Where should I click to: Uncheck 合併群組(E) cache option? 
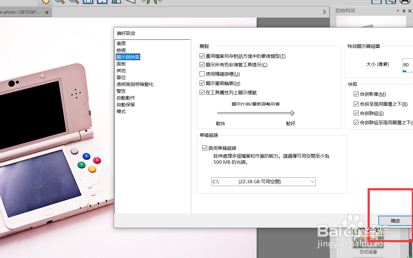356,113
